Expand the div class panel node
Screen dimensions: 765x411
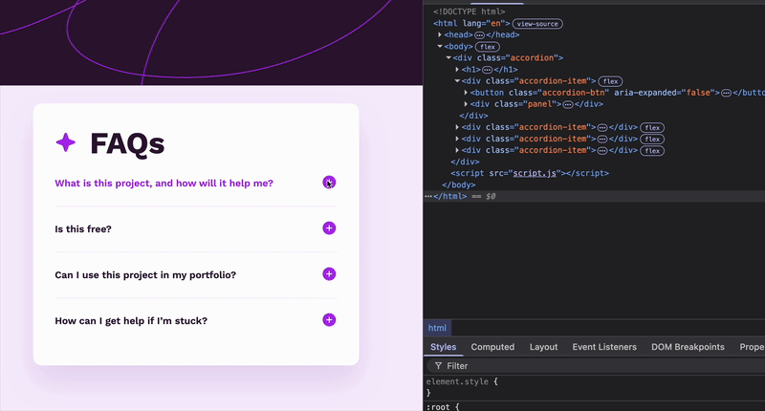[466, 104]
